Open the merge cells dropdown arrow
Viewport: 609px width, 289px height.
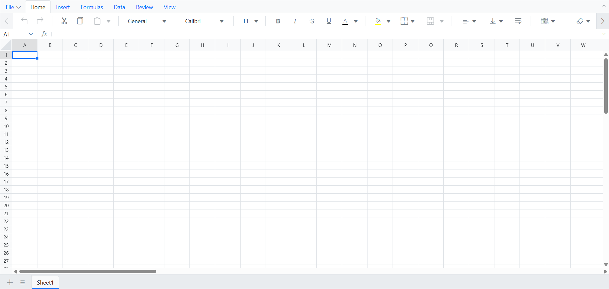(442, 21)
